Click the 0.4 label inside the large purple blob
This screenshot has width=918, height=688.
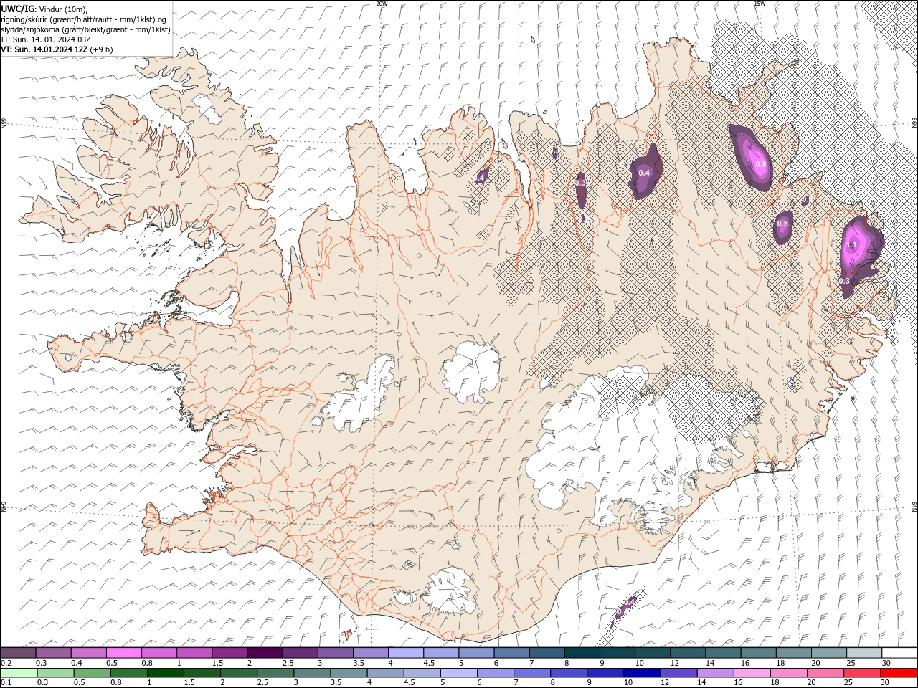pyautogui.click(x=644, y=173)
